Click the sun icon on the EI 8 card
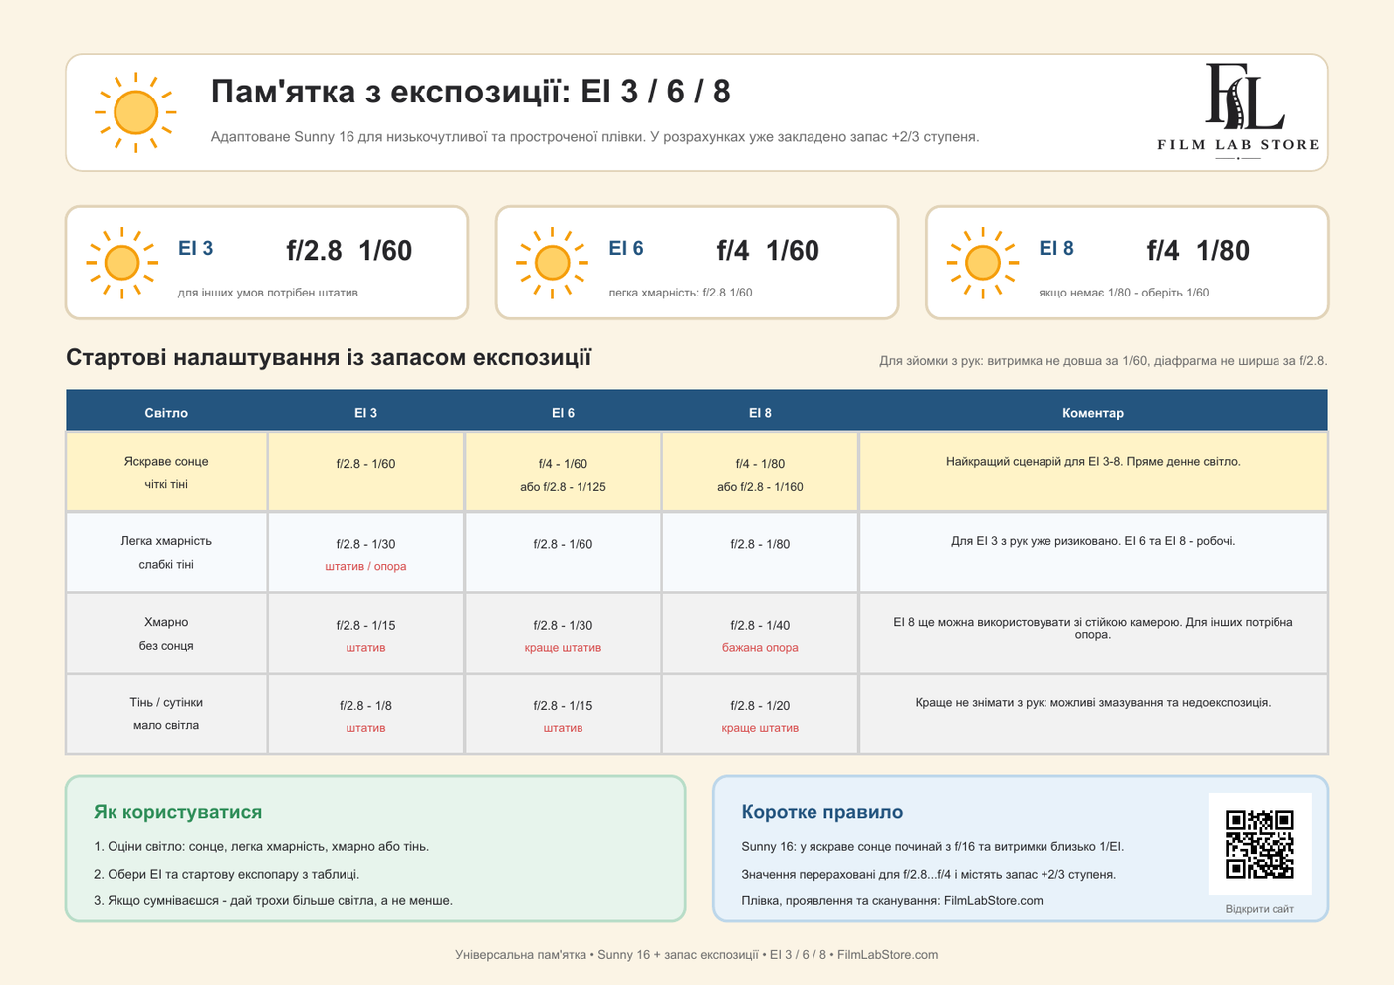The width and height of the screenshot is (1394, 985). (x=983, y=263)
